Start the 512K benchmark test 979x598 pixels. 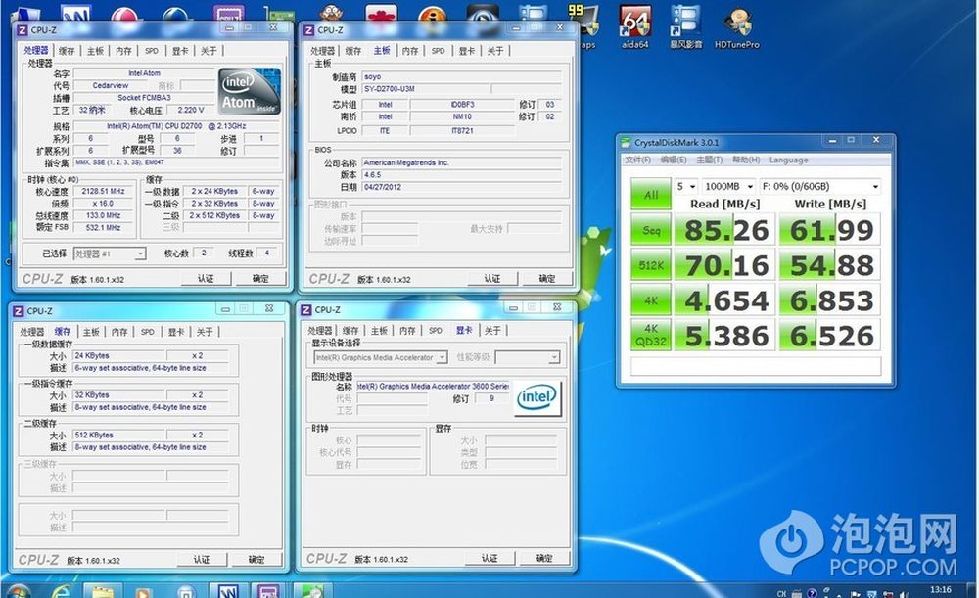point(651,264)
